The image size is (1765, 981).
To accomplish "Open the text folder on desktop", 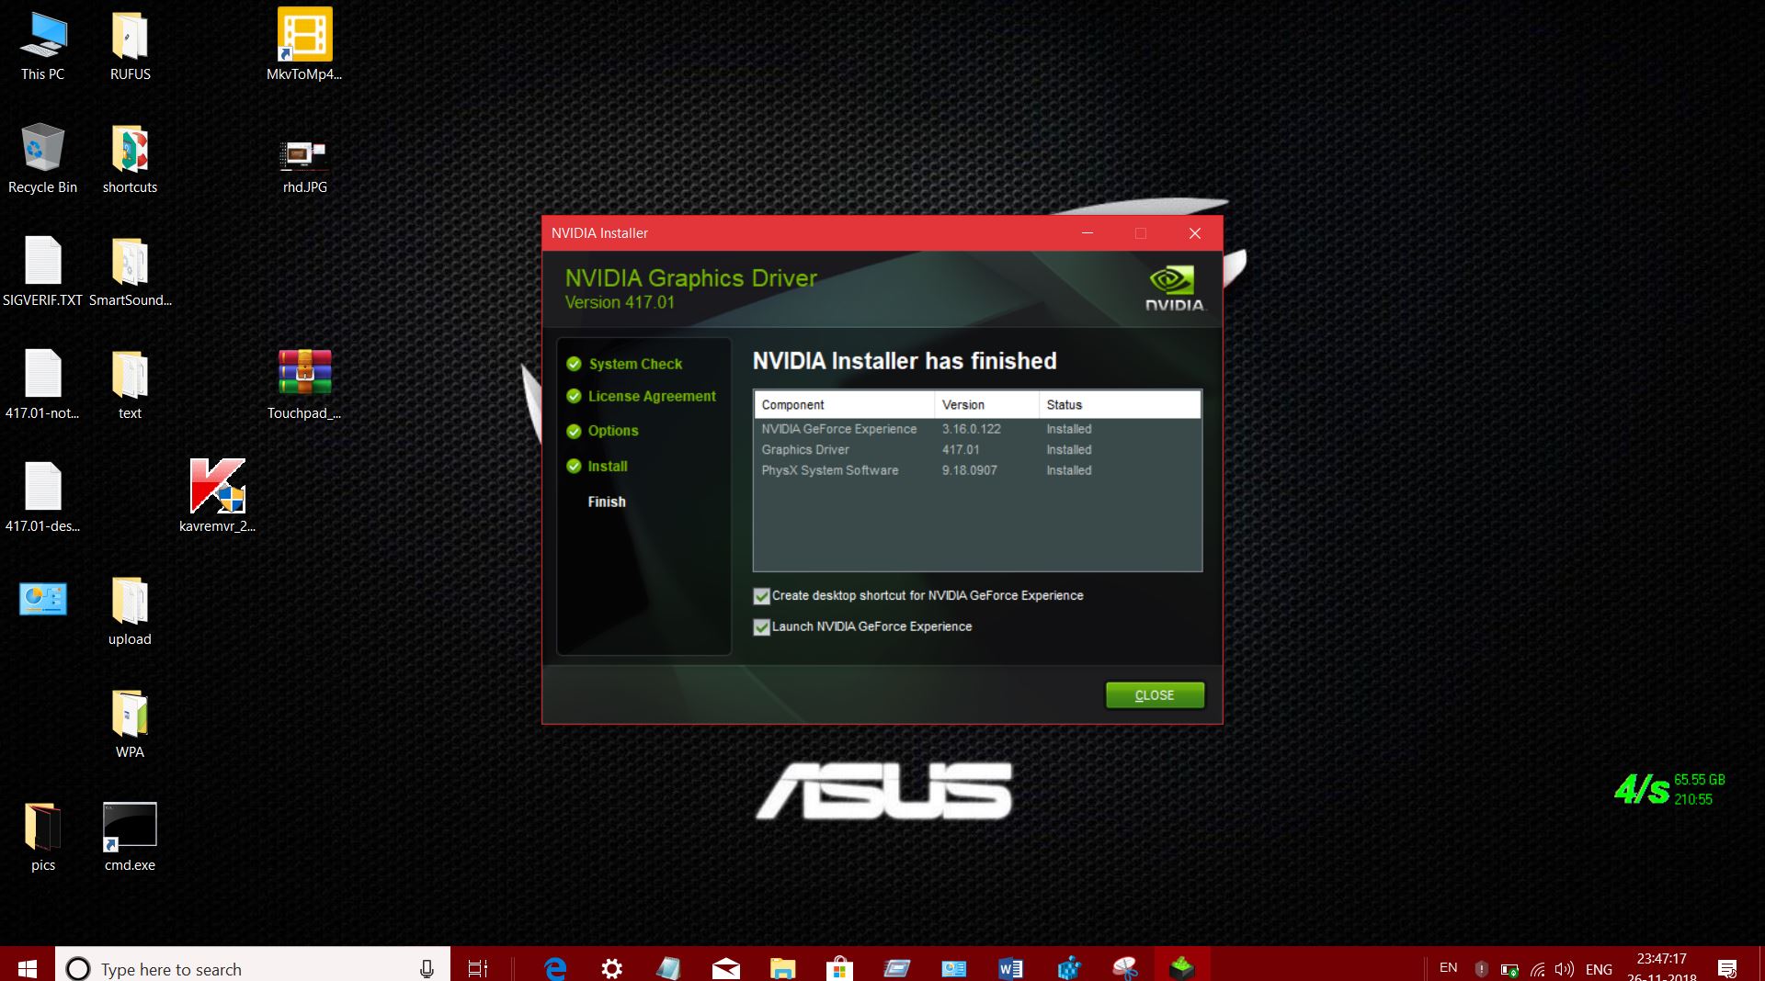I will point(130,385).
